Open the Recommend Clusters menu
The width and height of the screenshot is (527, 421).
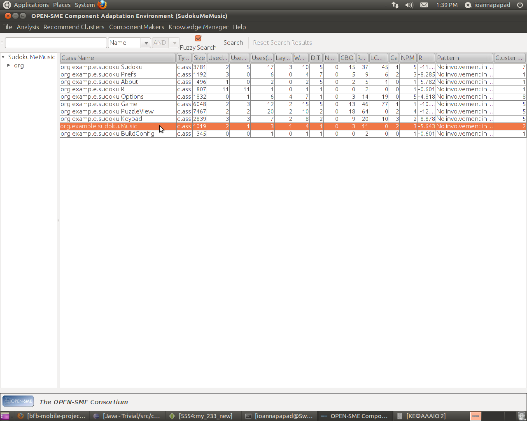74,27
